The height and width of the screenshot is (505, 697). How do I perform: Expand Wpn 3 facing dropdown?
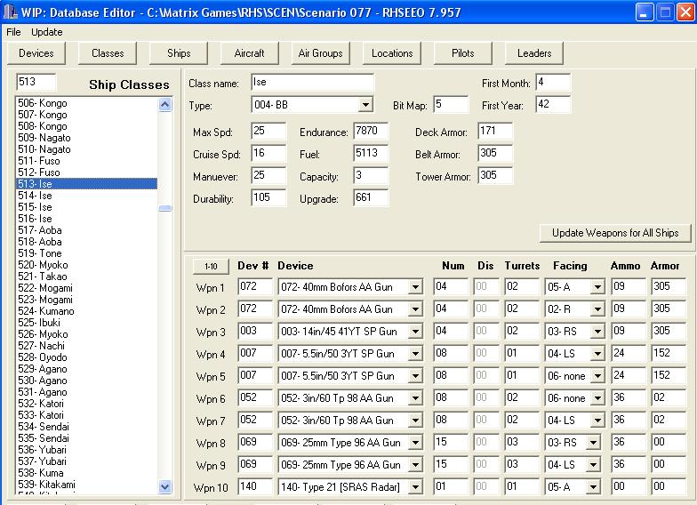point(597,332)
